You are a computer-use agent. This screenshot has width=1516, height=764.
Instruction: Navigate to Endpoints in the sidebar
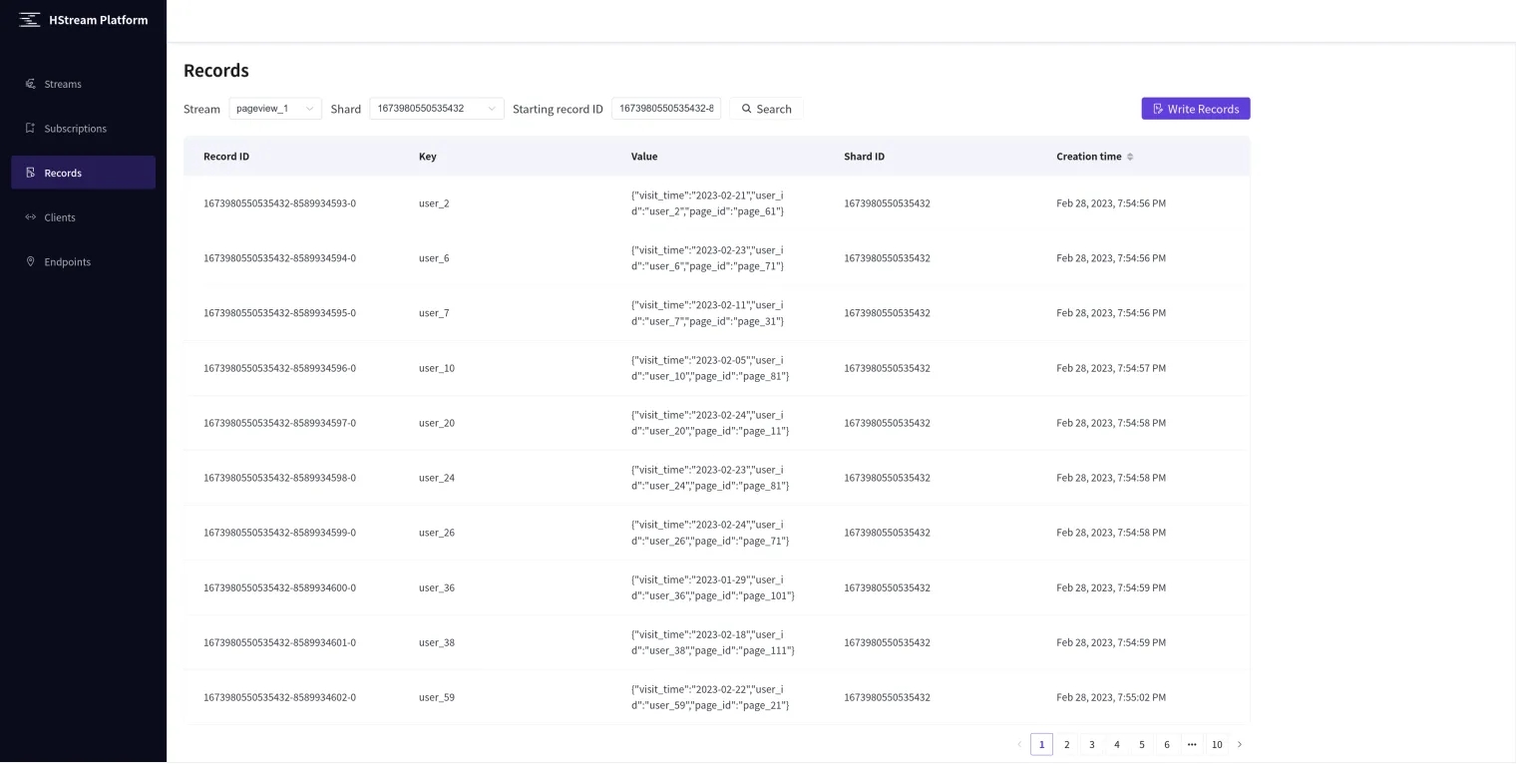[67, 261]
